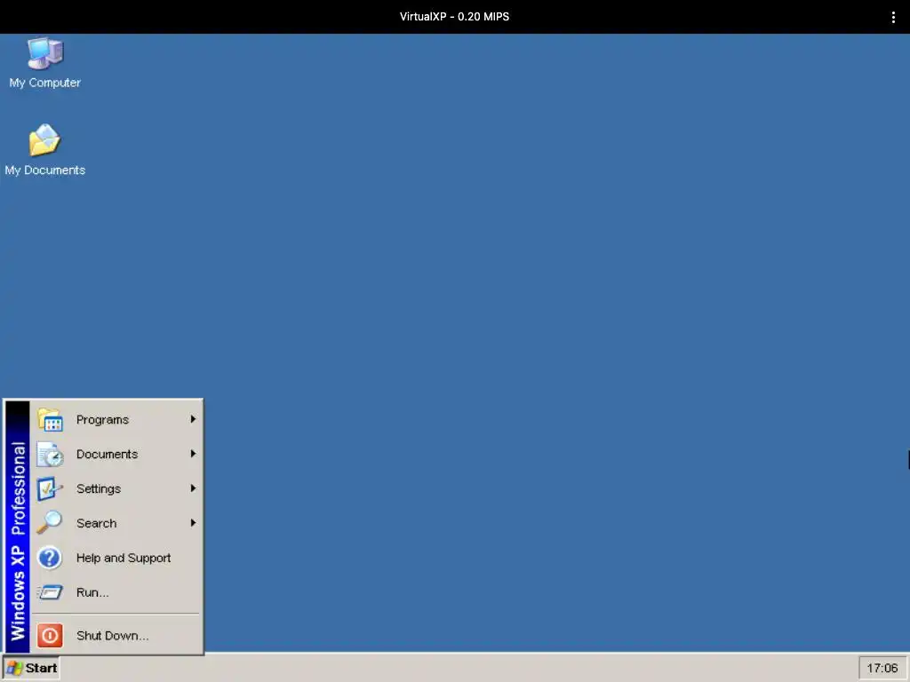Expand the Settings submenu arrow
Screen dimensions: 910x682
point(193,488)
